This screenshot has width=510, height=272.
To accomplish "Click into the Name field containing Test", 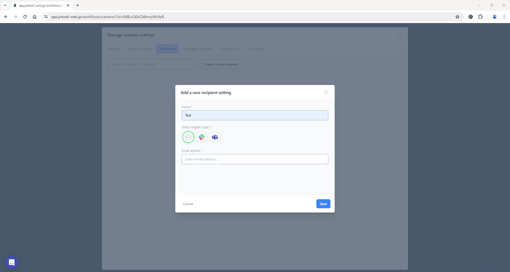I will click(255, 115).
